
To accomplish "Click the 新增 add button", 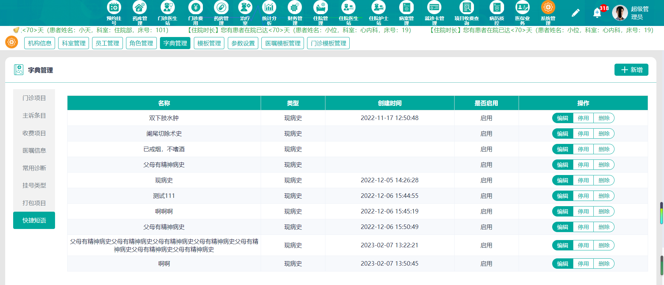I will point(631,70).
